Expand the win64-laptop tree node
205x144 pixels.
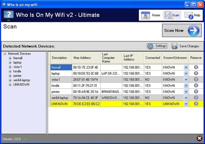(x=10, y=80)
